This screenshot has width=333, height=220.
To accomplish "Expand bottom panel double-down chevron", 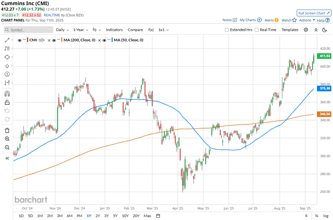I will coord(306,216).
